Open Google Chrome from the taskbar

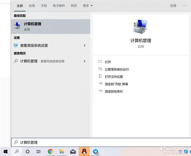(x=50, y=152)
